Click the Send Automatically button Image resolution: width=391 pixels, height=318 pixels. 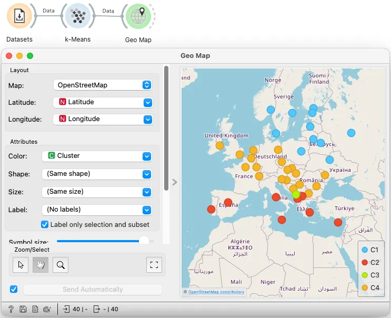pos(93,290)
